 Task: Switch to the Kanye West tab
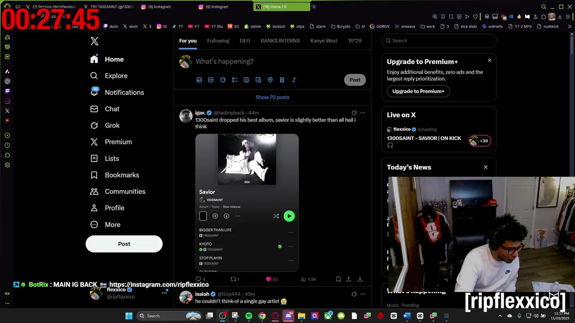point(324,41)
